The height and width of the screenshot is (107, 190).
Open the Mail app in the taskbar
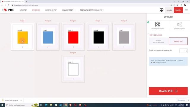[x=61, y=105]
